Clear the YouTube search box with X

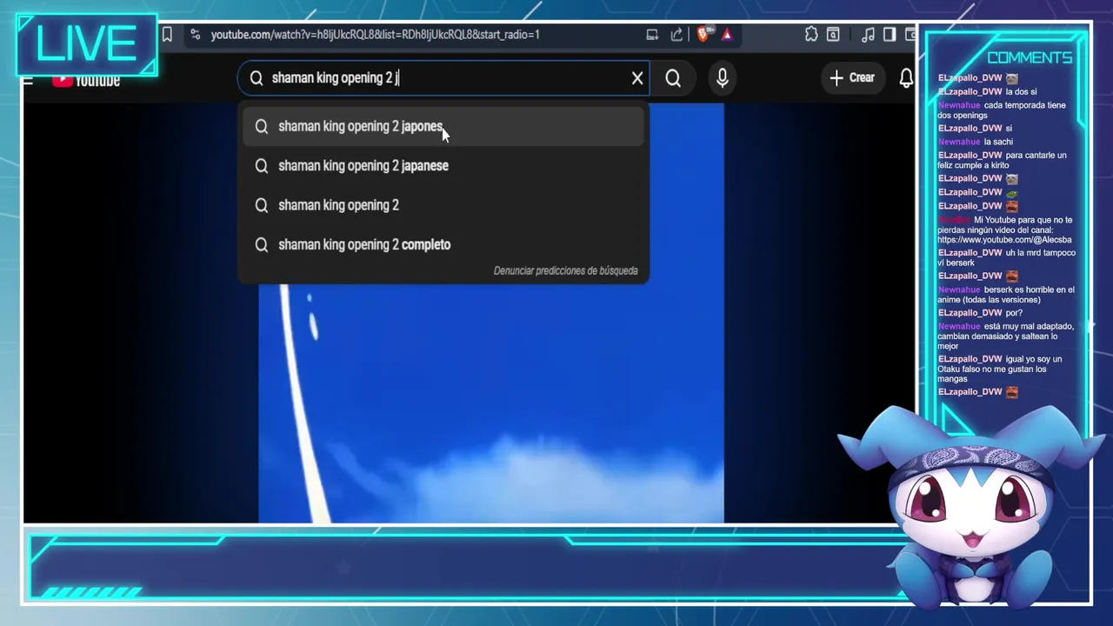click(637, 78)
